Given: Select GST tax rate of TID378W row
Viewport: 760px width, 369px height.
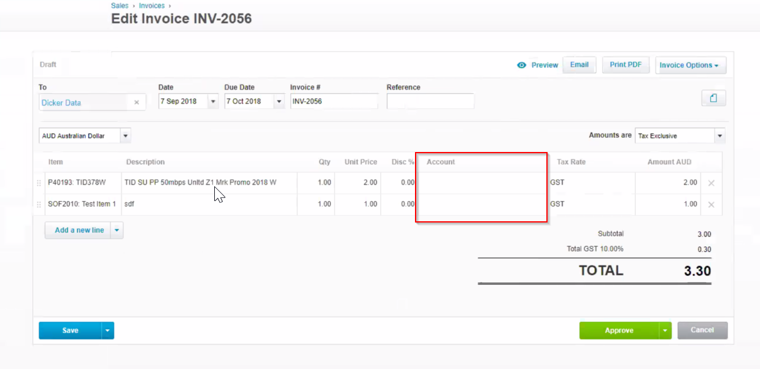Looking at the screenshot, I should pos(591,183).
